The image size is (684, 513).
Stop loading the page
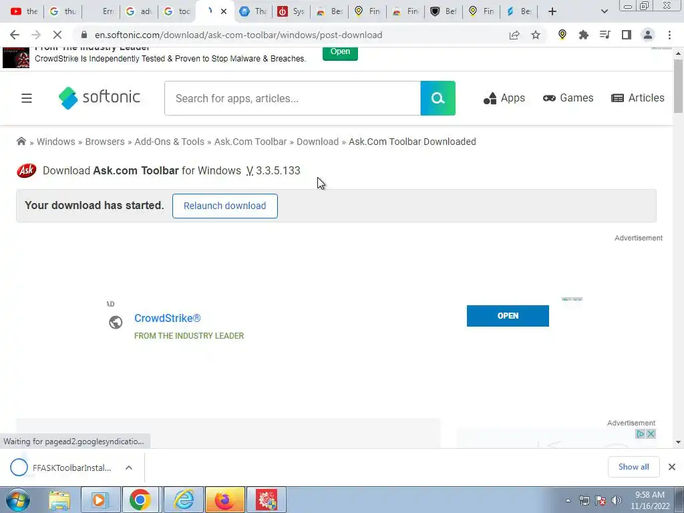click(x=57, y=35)
